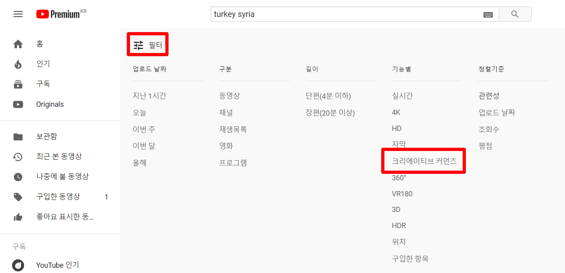Choose 채널 (channel) type filter
The image size is (565, 273).
click(226, 113)
